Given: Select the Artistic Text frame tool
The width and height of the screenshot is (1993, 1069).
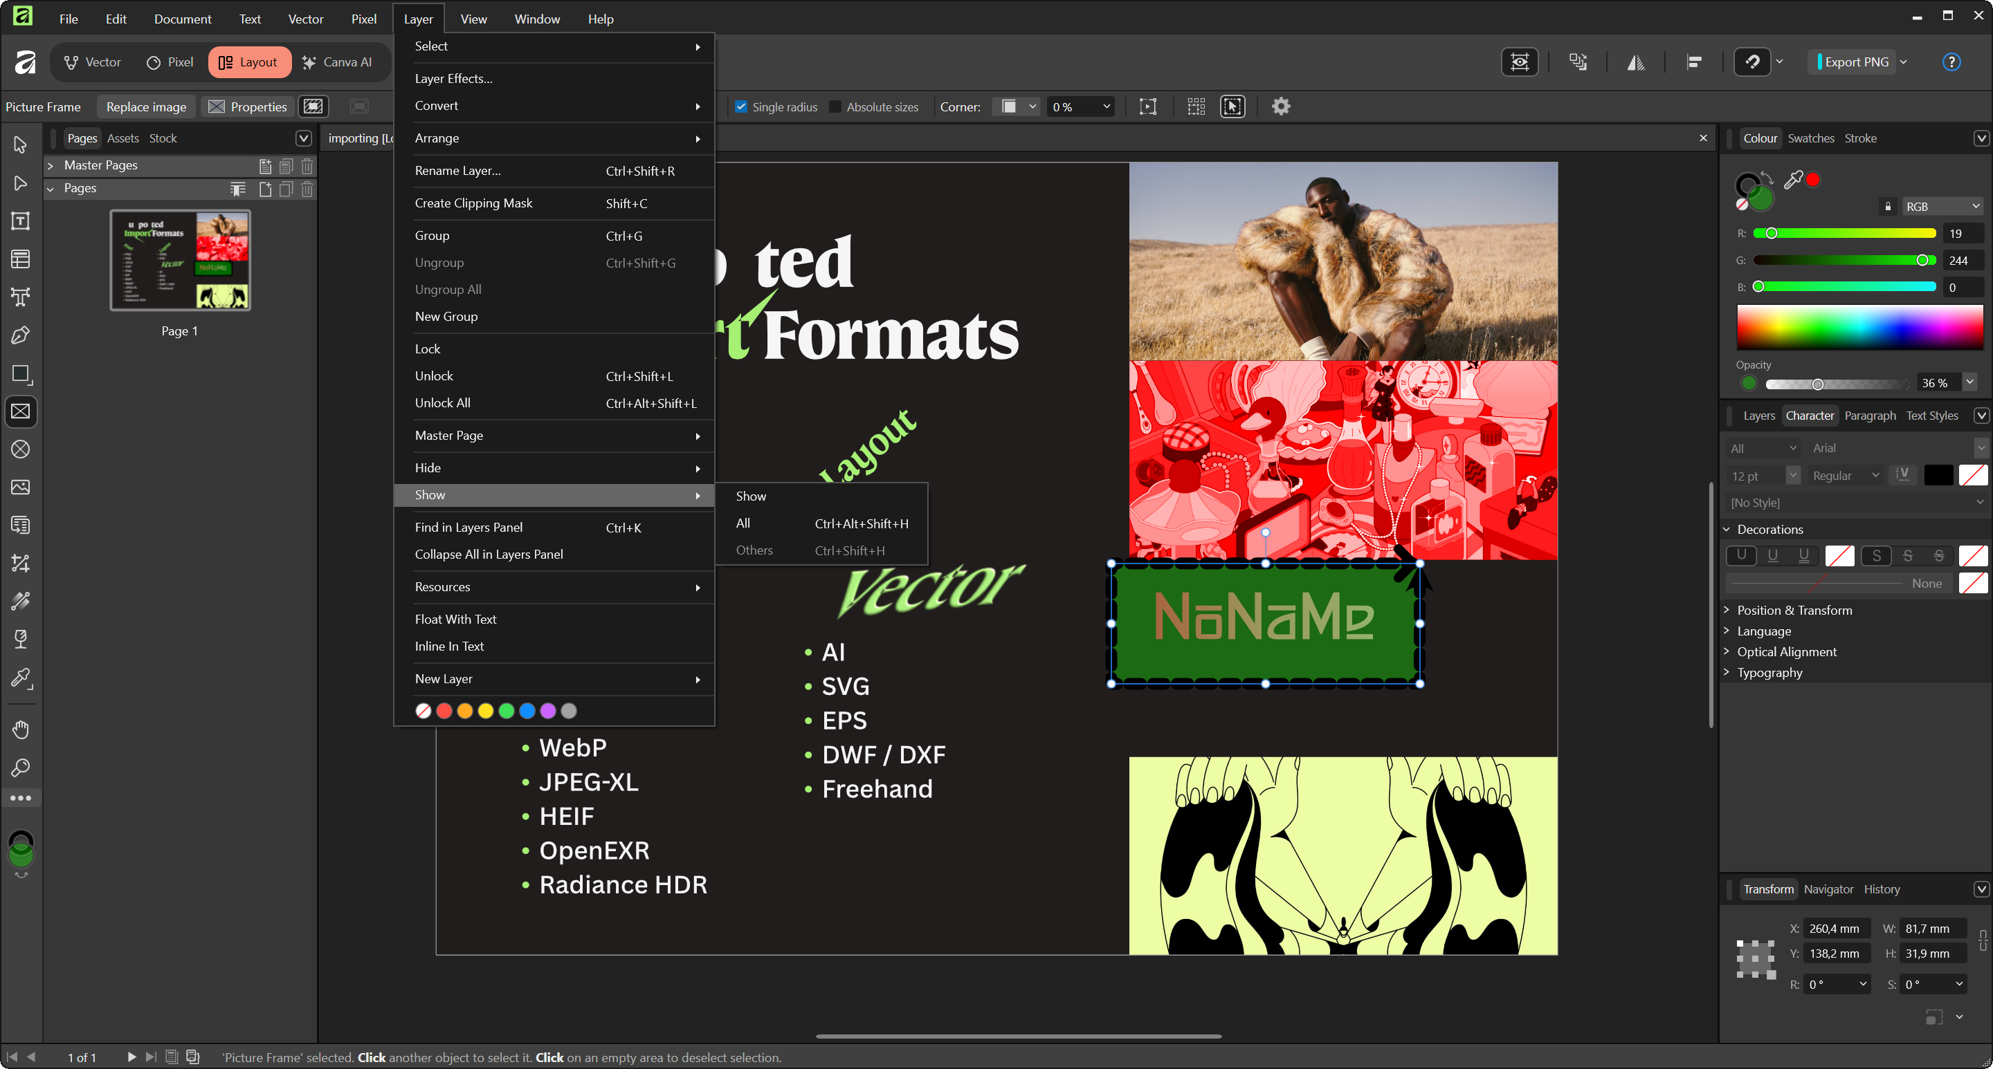Looking at the screenshot, I should pos(21,297).
